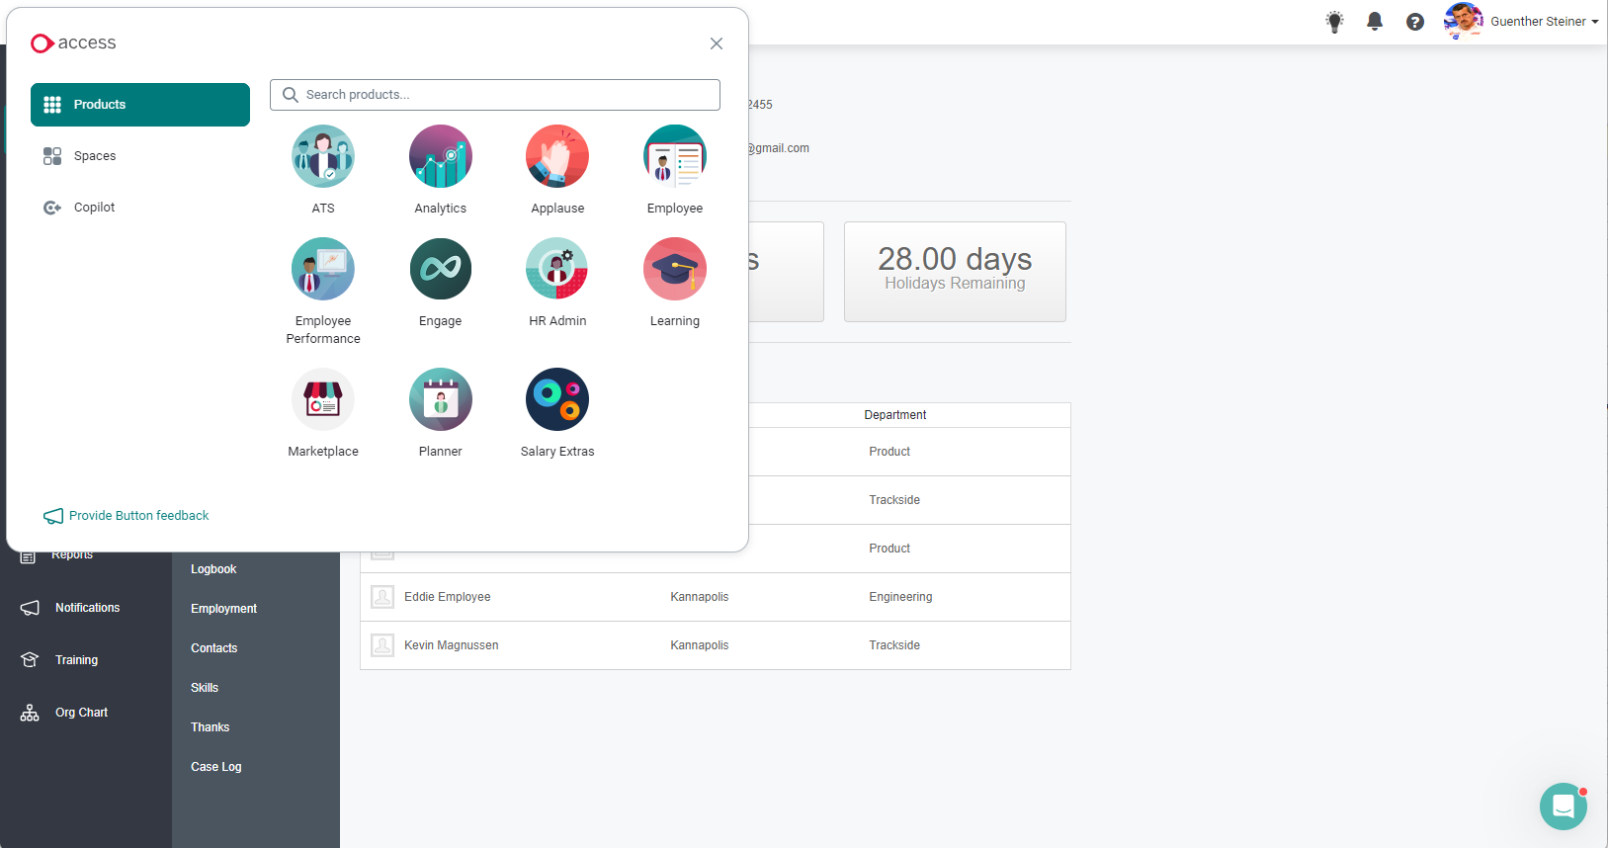Open the Engage product

click(441, 269)
